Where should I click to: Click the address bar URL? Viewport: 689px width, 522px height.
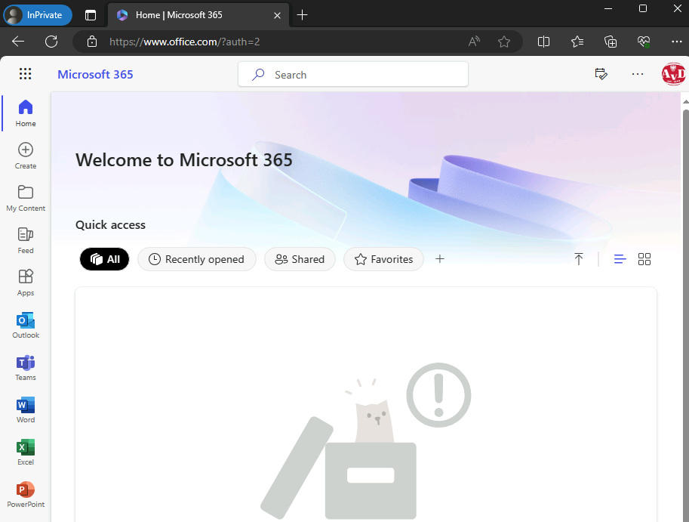(185, 42)
